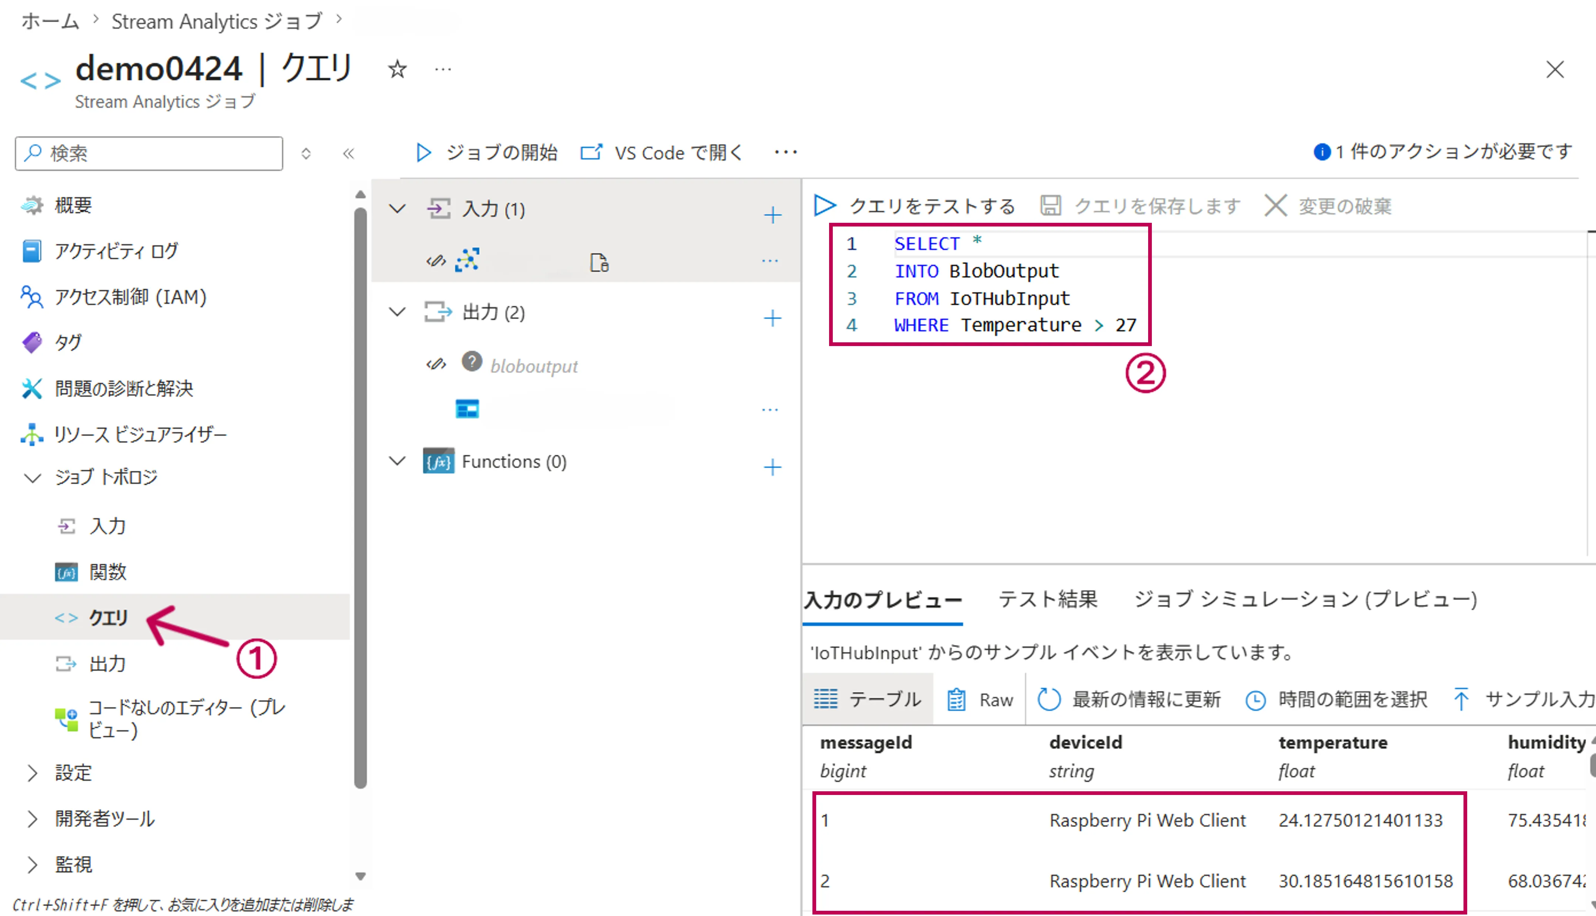Screen dimensions: 1596x916
Task: Click クエリを保存します button
Action: coord(1140,206)
